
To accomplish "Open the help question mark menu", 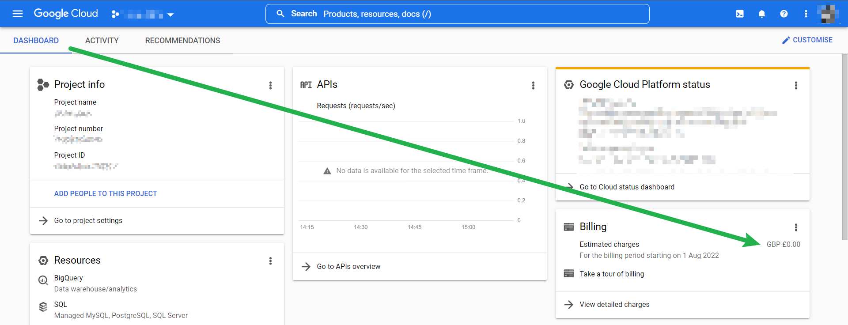I will coord(784,14).
